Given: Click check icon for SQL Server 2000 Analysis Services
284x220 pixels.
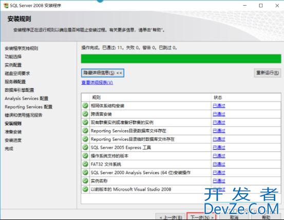Looking at the screenshot, I should 85,173.
